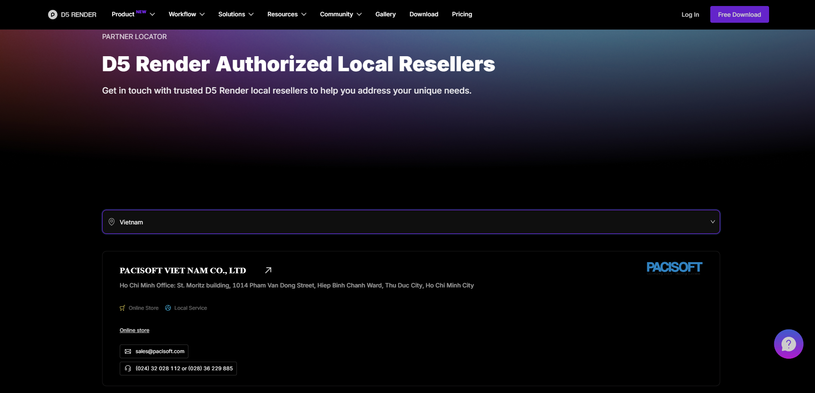Click the headset icon beside phone number
This screenshot has width=815, height=393.
click(128, 369)
